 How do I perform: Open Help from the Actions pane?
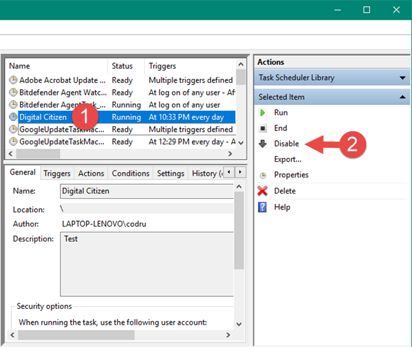click(x=282, y=207)
